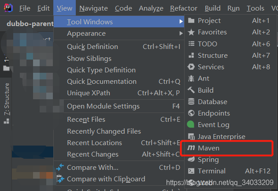Choose Recent Locations entry

coord(119,143)
